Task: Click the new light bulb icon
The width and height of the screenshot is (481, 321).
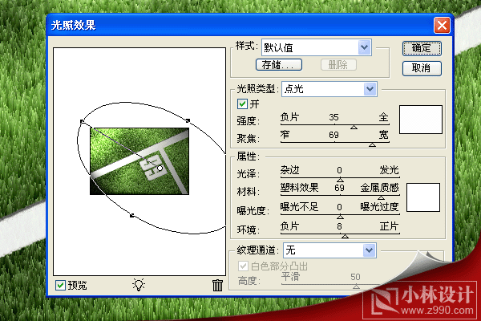Action: (x=139, y=285)
